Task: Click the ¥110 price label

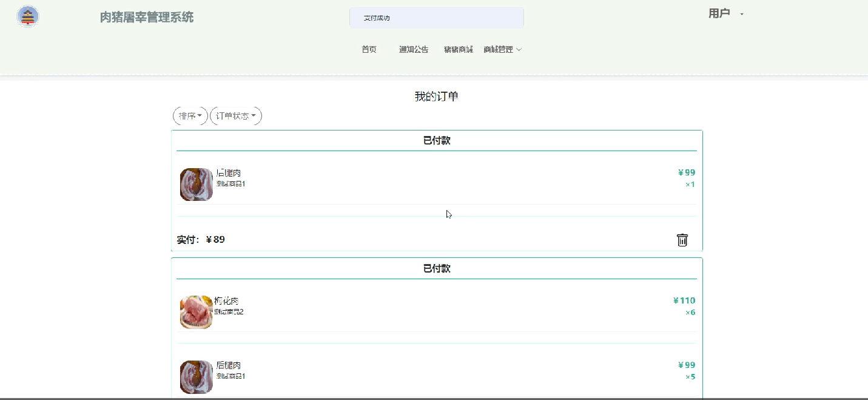Action: point(684,300)
